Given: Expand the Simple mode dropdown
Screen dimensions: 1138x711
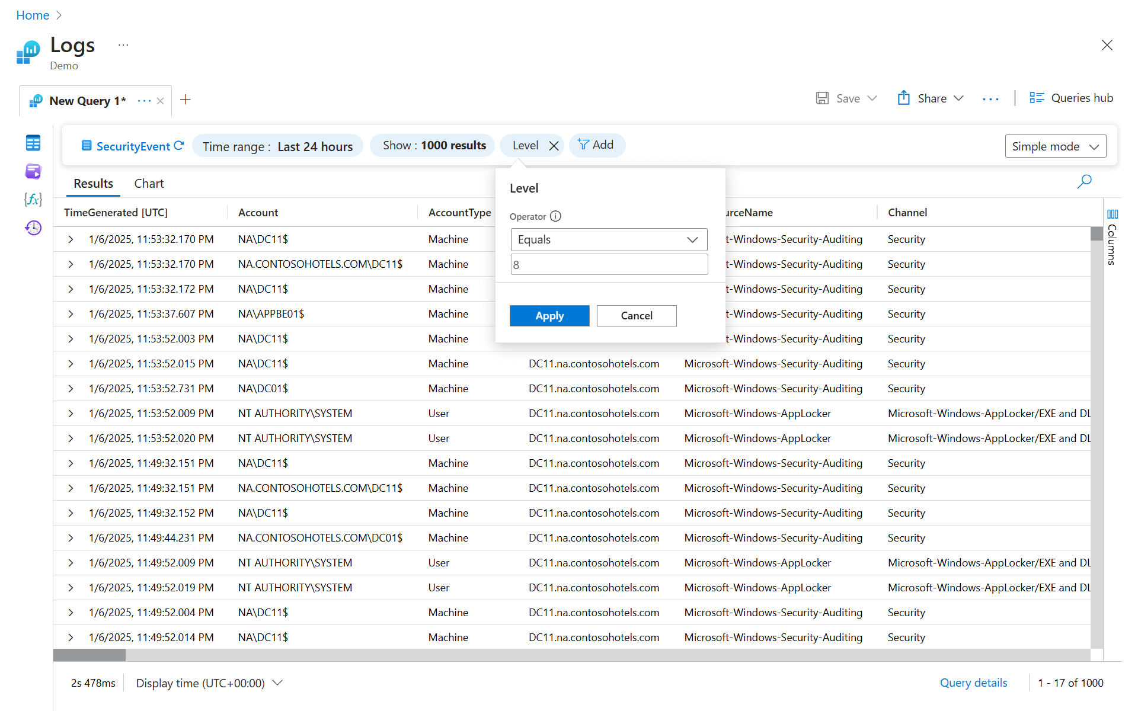Looking at the screenshot, I should click(1055, 146).
